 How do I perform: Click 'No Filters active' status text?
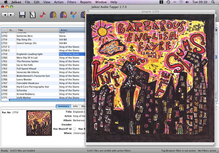click(207, 151)
